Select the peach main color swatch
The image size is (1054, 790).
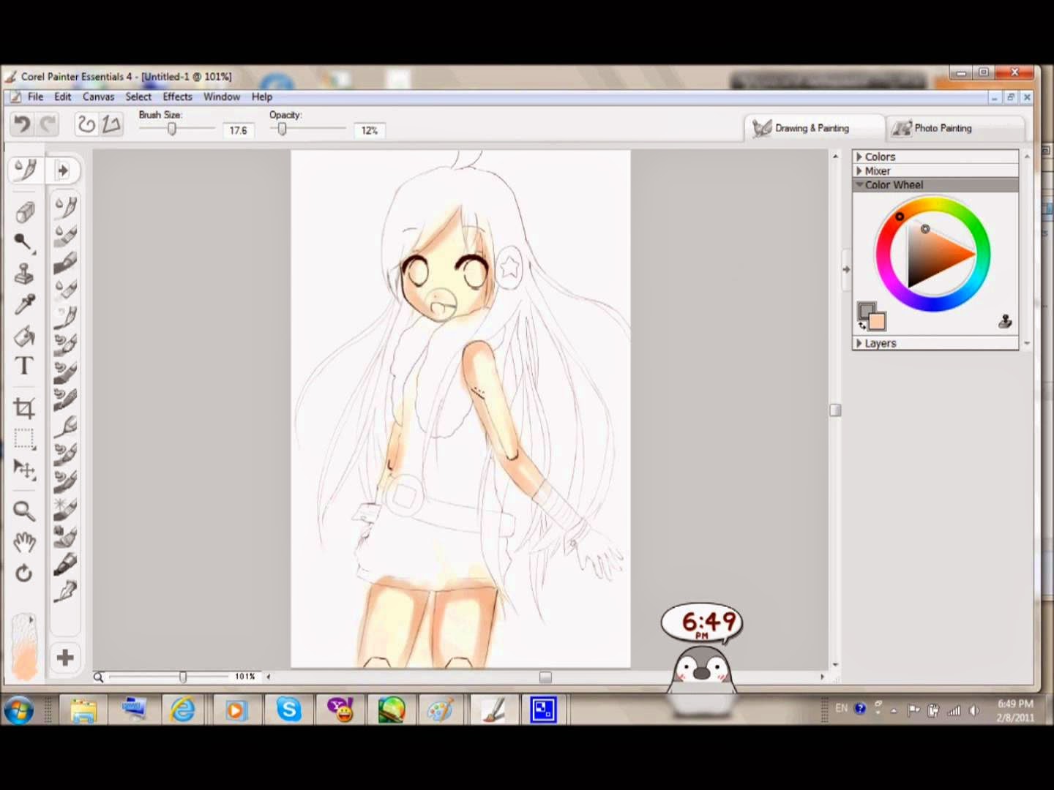(x=877, y=321)
